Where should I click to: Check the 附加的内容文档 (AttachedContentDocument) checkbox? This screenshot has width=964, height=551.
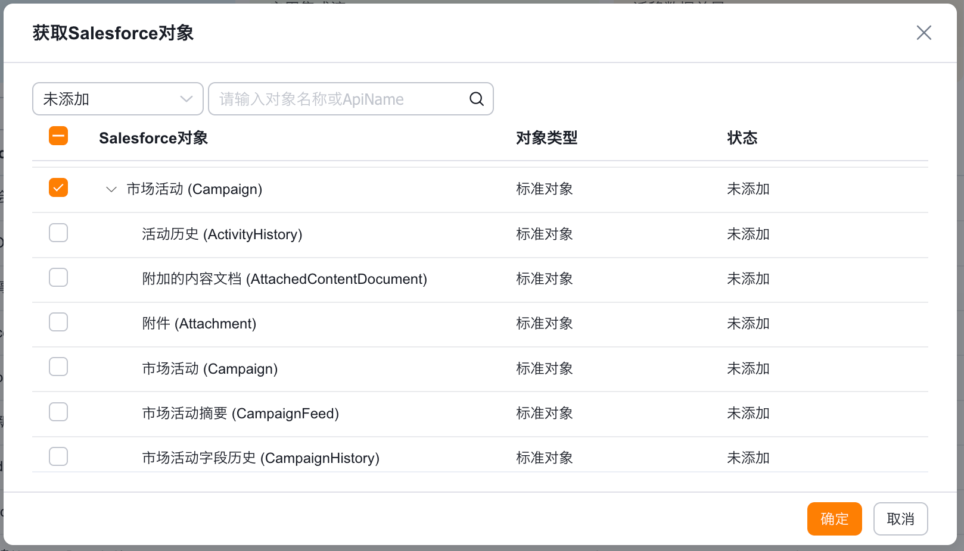pyautogui.click(x=58, y=277)
